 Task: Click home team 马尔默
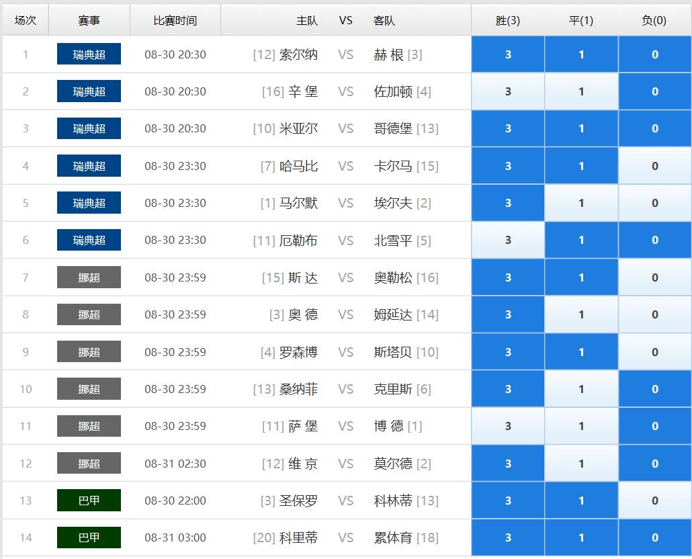[298, 203]
